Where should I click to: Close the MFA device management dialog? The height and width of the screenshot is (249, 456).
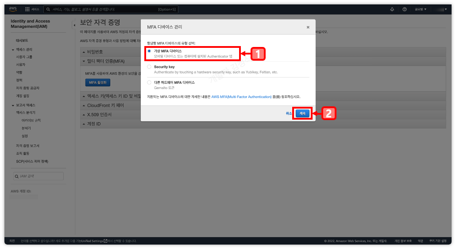tap(308, 27)
